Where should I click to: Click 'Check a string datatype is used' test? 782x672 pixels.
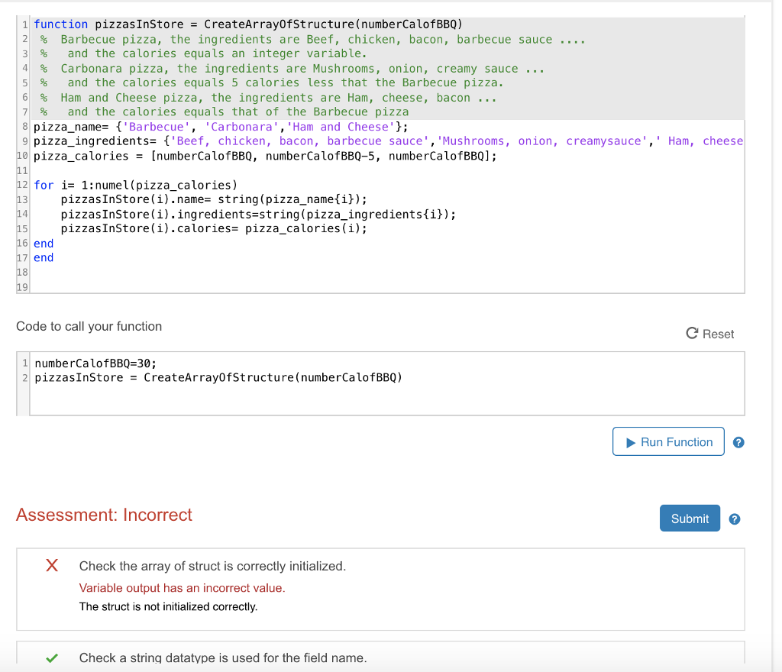coord(223,658)
